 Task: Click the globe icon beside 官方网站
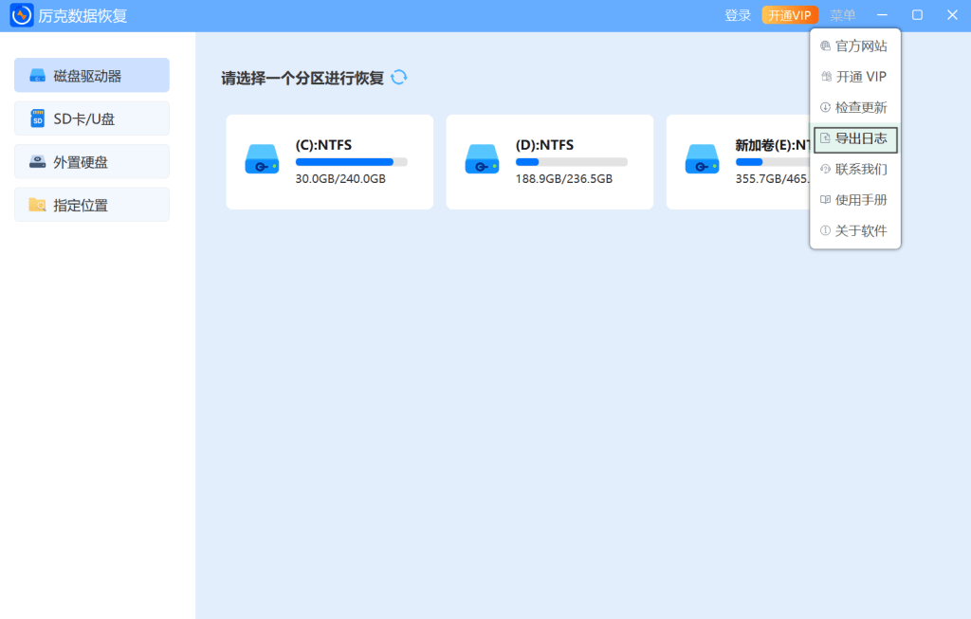825,46
